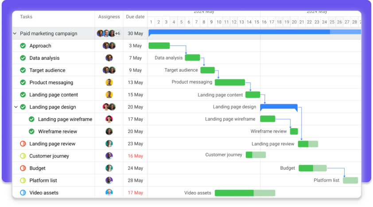Toggle the Approach task completion check
Screen dimensions: 373x207
(23, 46)
